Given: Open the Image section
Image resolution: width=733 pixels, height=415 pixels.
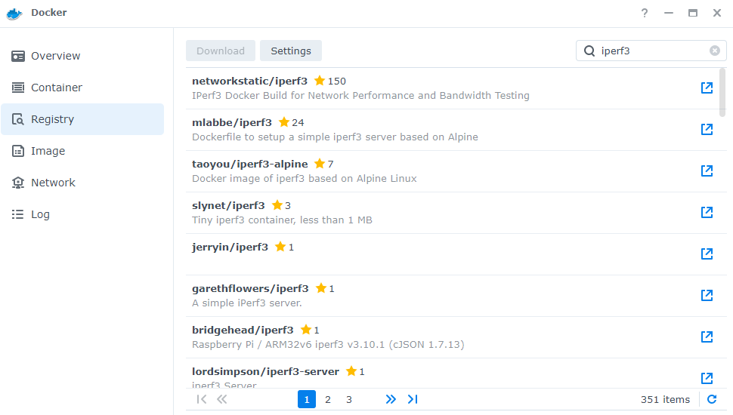Looking at the screenshot, I should tap(82, 151).
